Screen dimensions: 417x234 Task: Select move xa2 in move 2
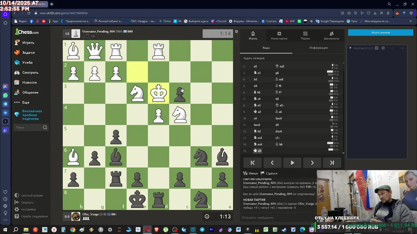coord(280,66)
